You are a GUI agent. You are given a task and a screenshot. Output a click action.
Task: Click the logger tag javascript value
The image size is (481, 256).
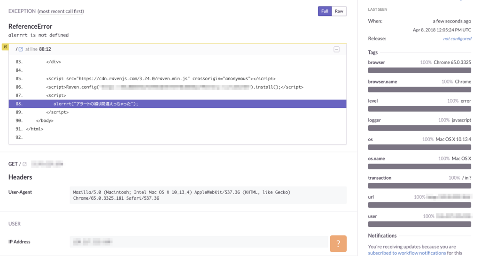point(461,120)
